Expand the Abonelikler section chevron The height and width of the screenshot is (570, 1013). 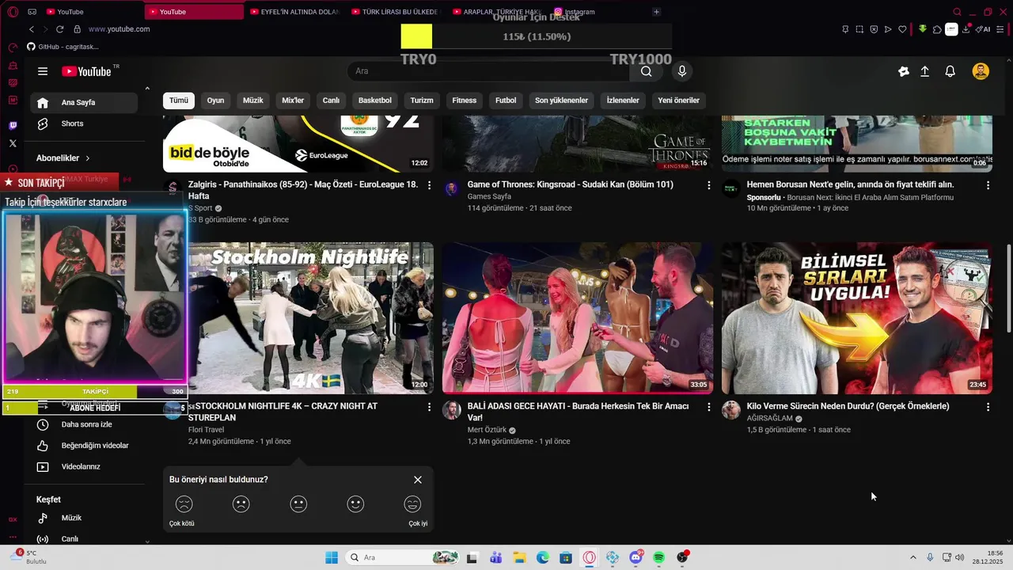tap(88, 158)
